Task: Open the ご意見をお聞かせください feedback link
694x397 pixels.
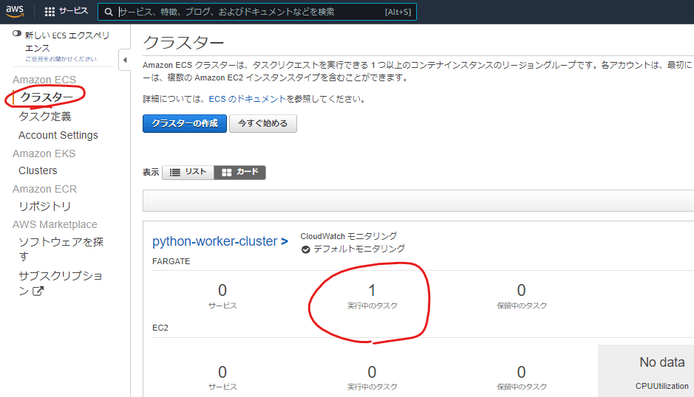Action: (61, 59)
